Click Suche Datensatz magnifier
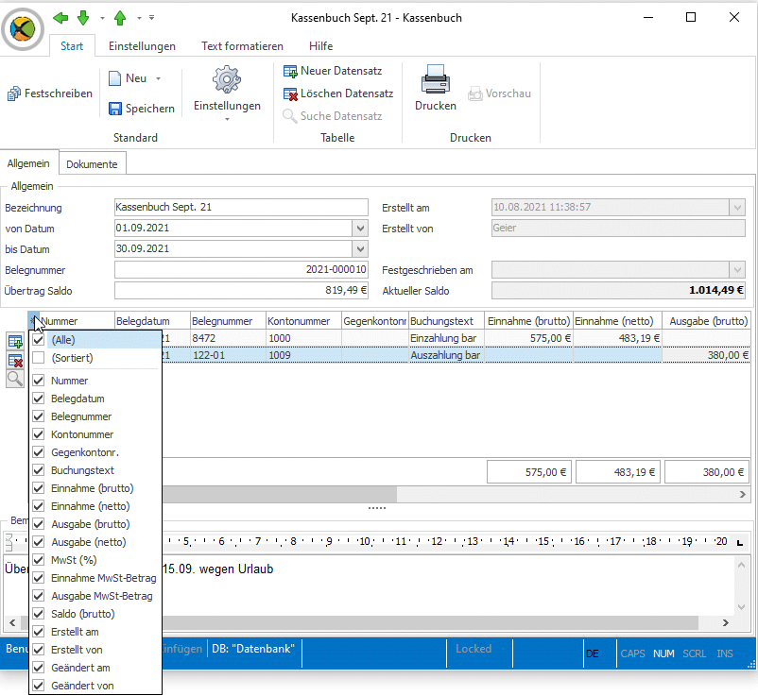The image size is (758, 696). point(289,116)
